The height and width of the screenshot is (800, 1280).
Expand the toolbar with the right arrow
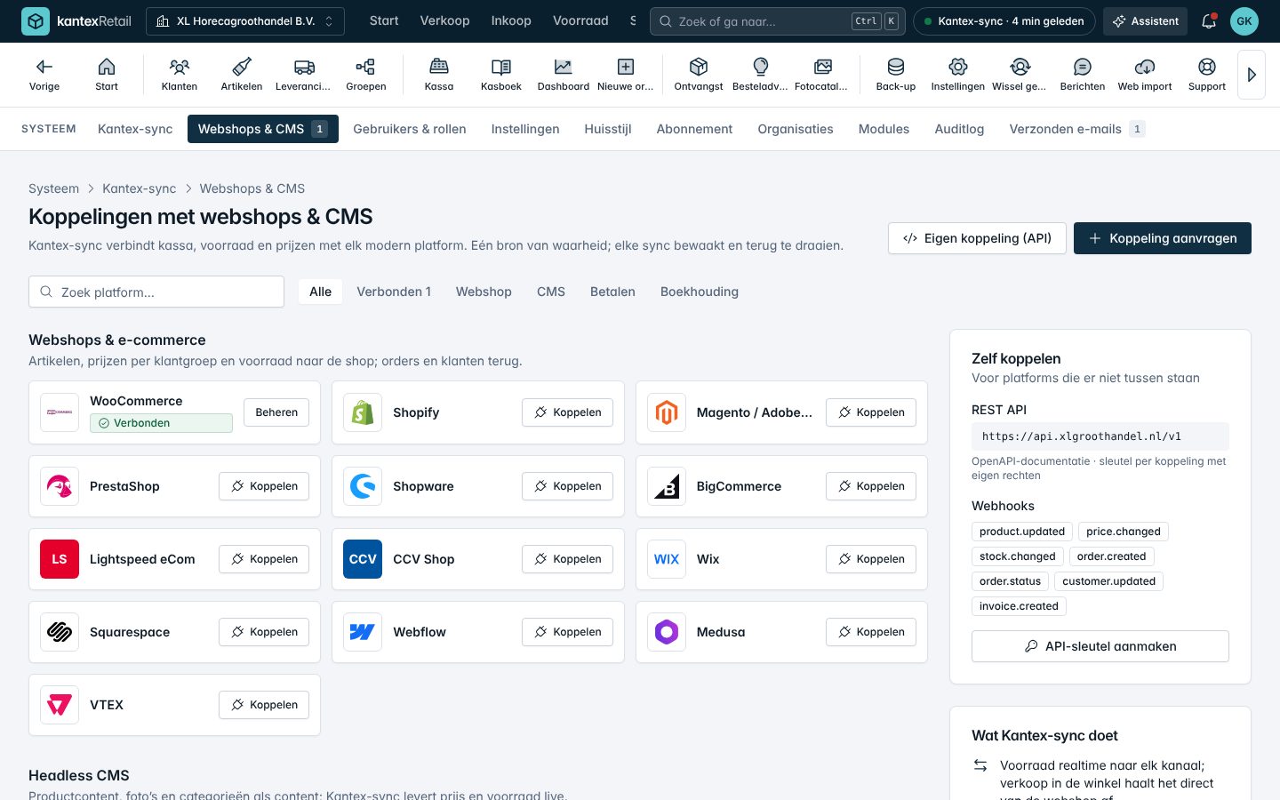[1252, 75]
